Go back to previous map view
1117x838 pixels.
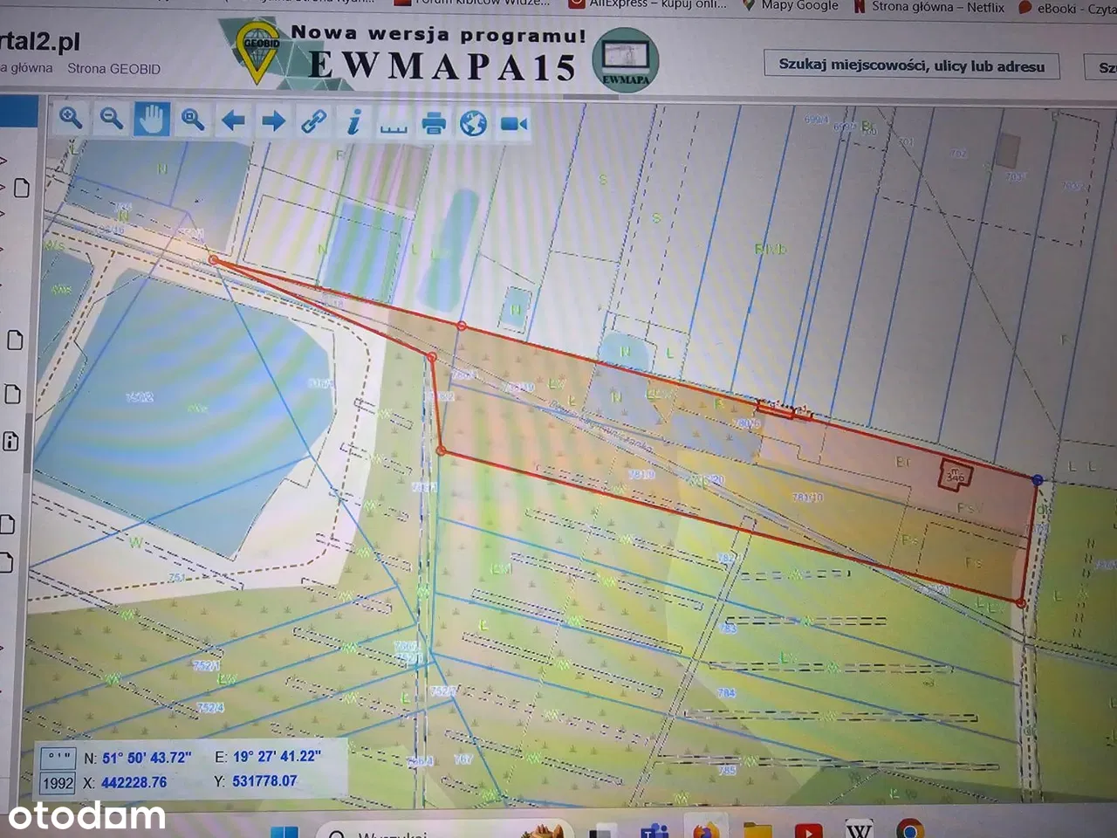pyautogui.click(x=233, y=120)
